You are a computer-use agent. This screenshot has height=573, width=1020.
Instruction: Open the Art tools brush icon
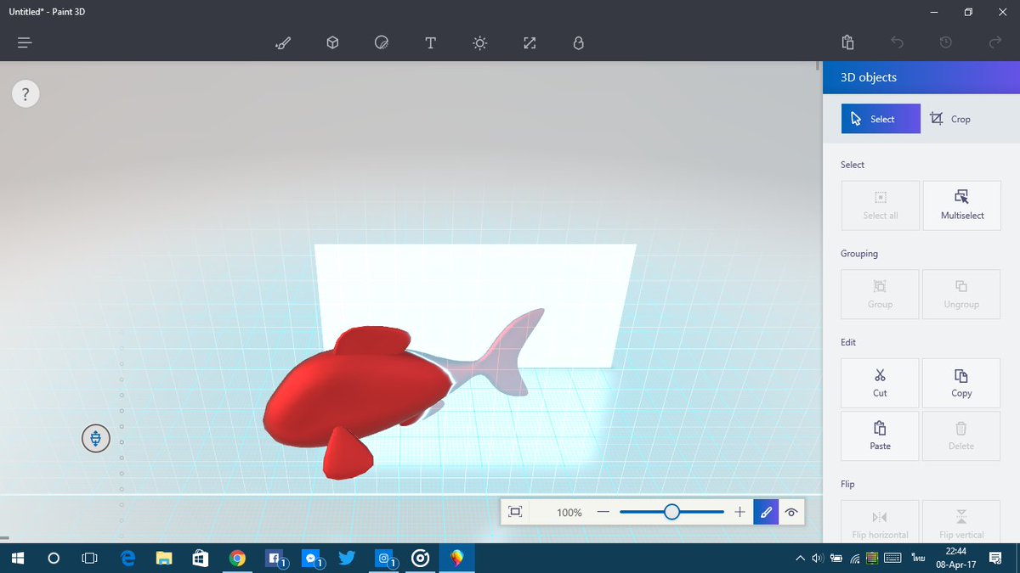(283, 43)
